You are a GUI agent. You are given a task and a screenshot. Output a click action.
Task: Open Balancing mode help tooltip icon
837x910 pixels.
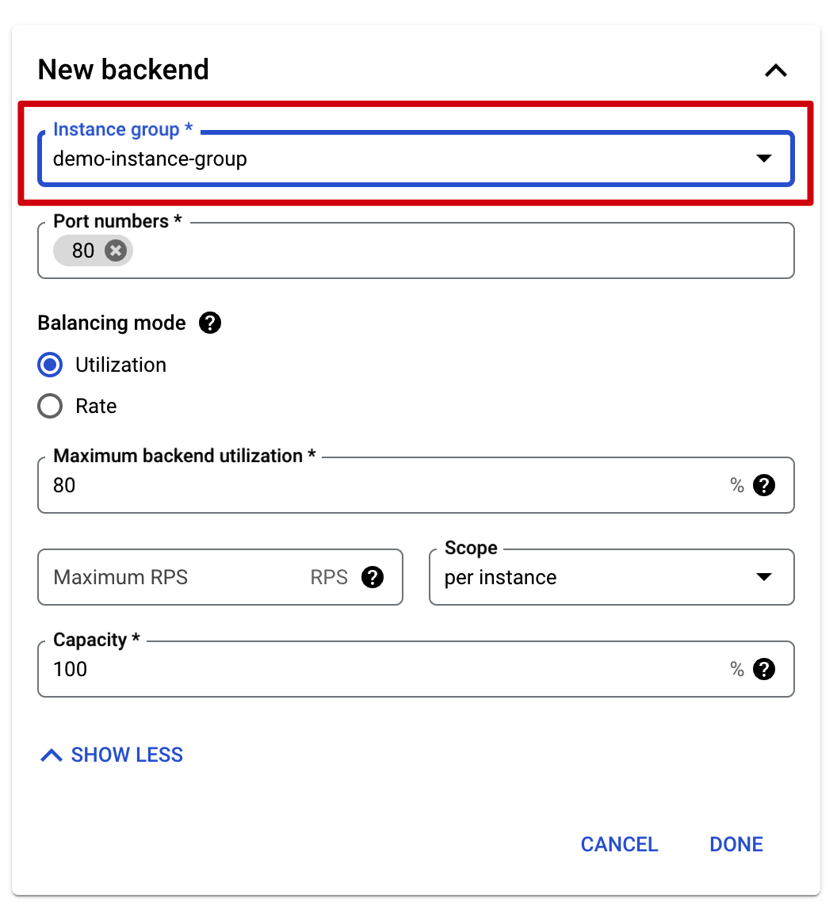(x=210, y=323)
